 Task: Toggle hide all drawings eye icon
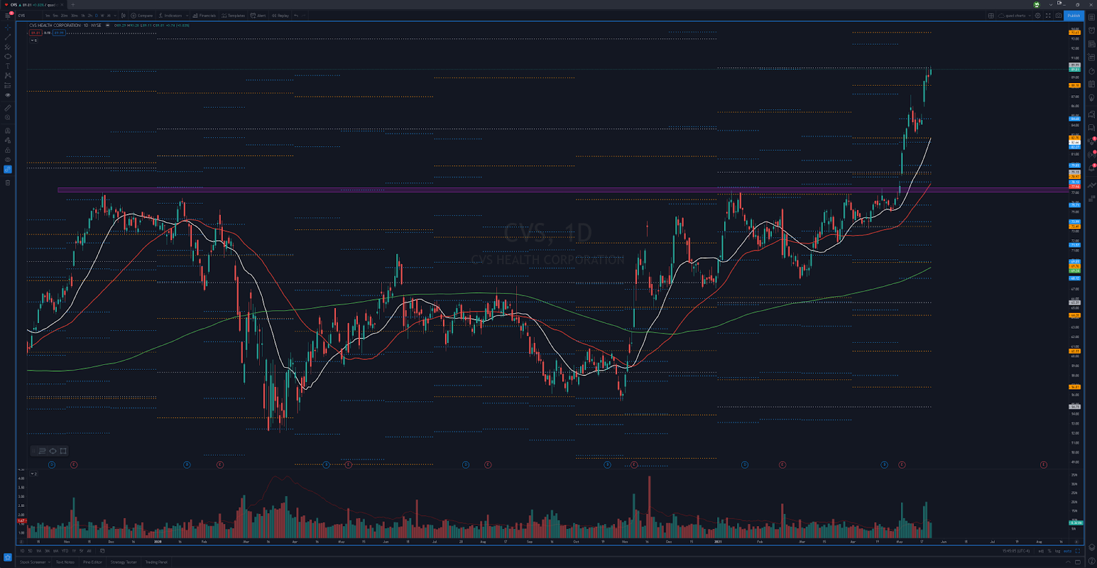[8, 160]
